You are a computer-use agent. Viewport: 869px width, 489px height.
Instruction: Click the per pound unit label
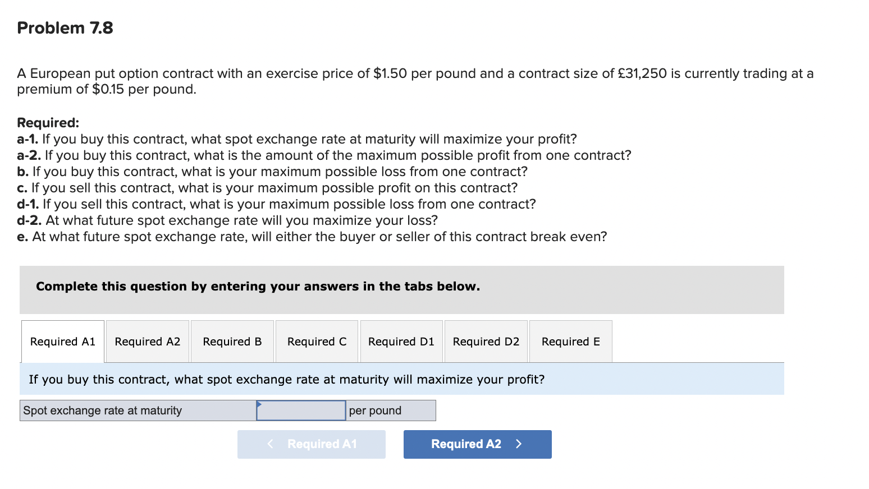click(374, 410)
